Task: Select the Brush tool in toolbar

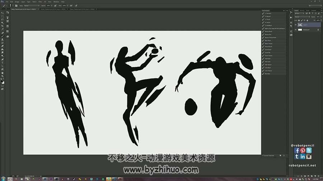Action: [3, 36]
